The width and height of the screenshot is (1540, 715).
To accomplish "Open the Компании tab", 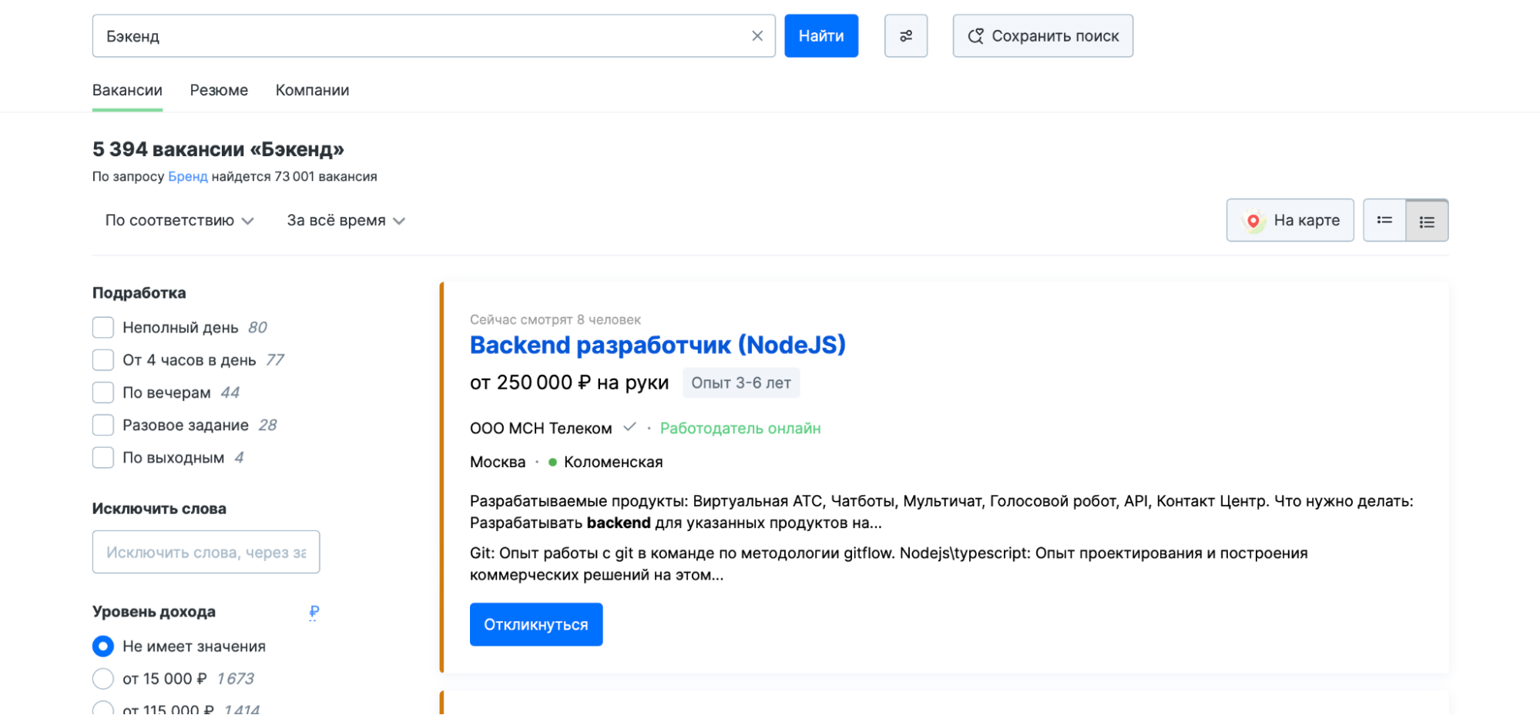I will coord(312,91).
